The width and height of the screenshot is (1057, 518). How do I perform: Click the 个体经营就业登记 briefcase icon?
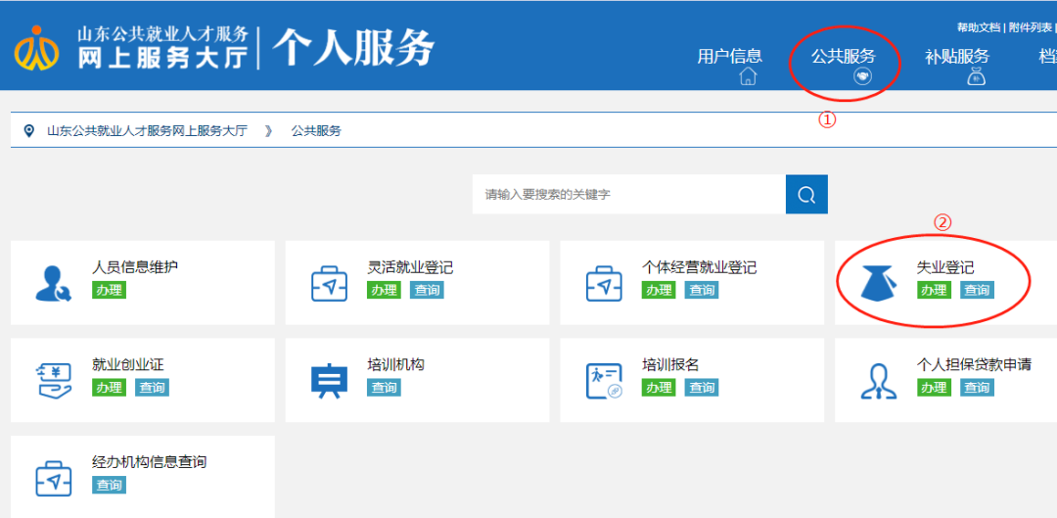point(604,282)
